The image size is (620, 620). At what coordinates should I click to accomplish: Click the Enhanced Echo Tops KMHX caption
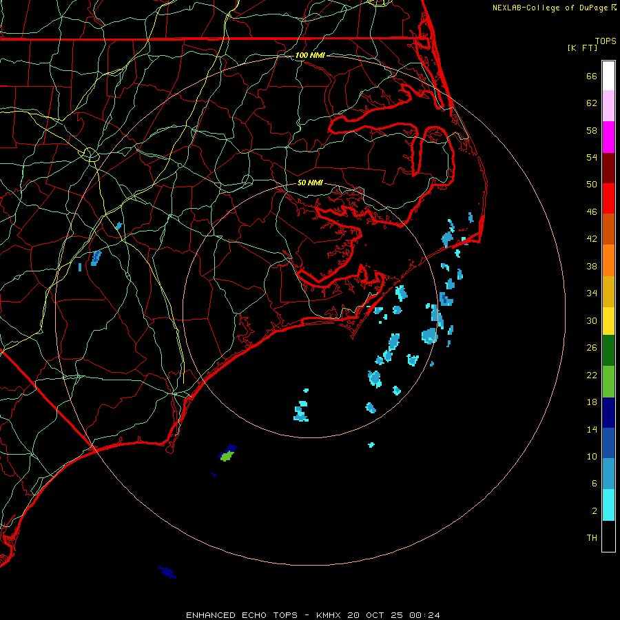point(313,615)
